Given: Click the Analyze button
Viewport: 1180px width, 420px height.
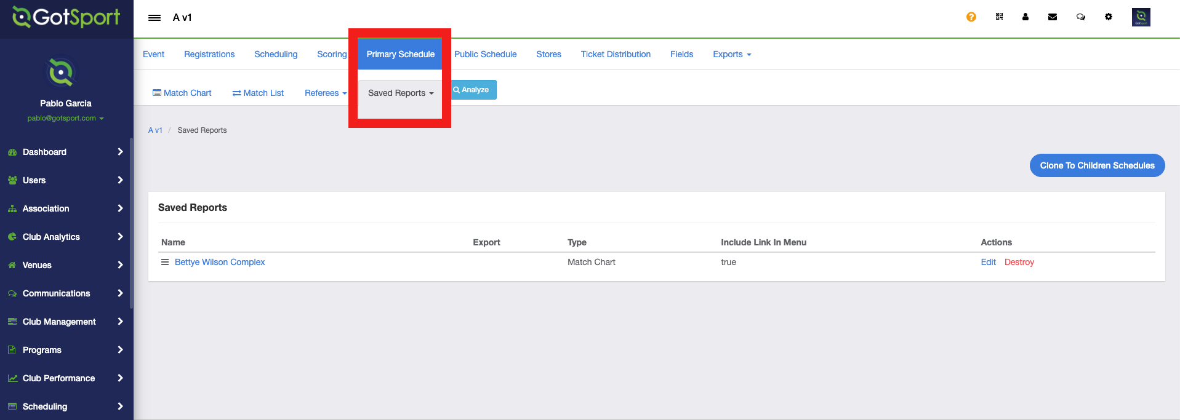Looking at the screenshot, I should [x=473, y=90].
